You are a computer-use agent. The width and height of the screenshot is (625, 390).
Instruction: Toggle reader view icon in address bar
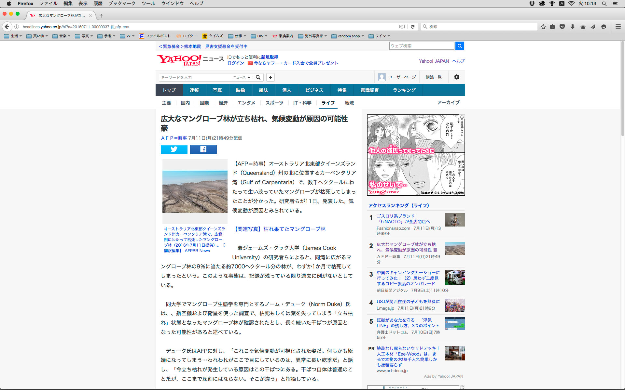(x=402, y=27)
